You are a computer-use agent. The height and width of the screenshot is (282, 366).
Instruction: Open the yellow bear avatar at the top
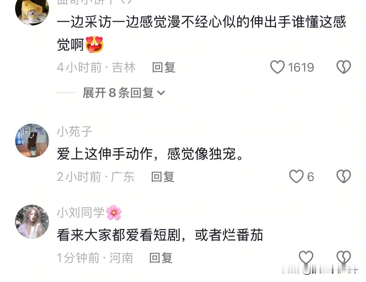(32, 10)
